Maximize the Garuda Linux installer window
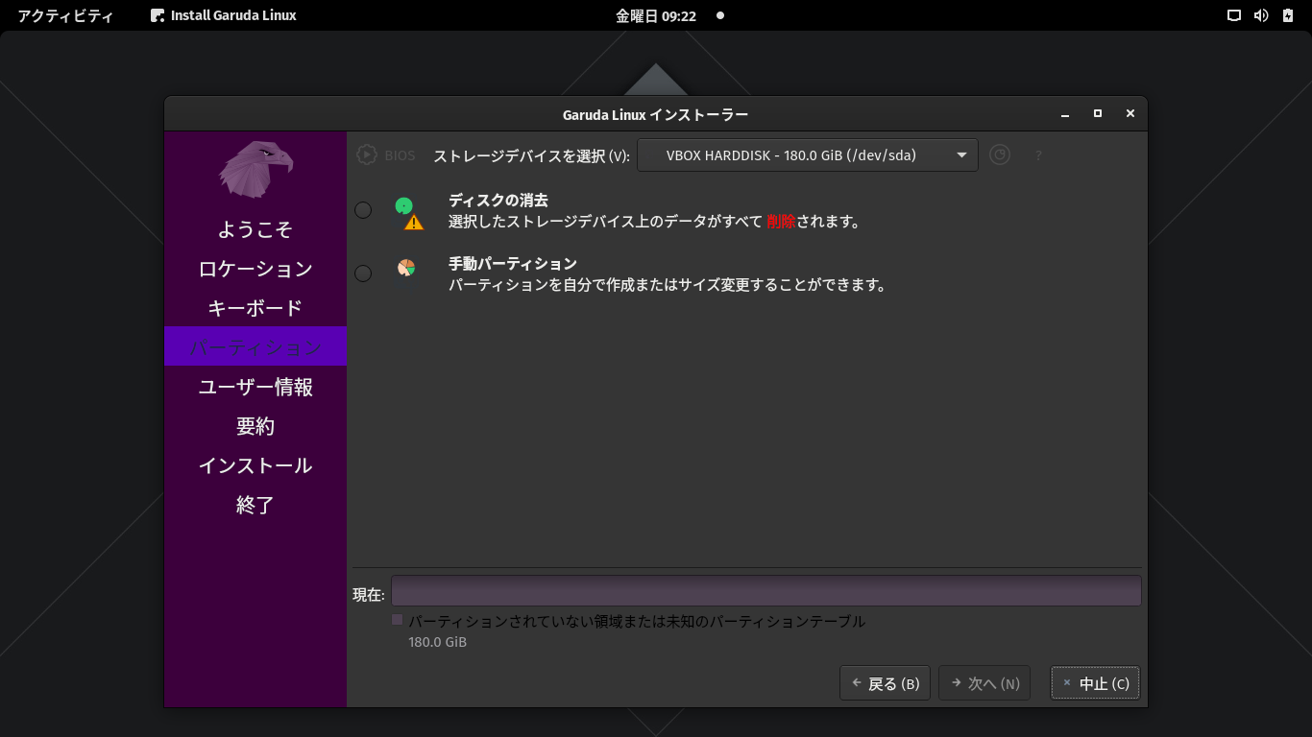Screen dimensions: 1312x737 click(x=1098, y=113)
